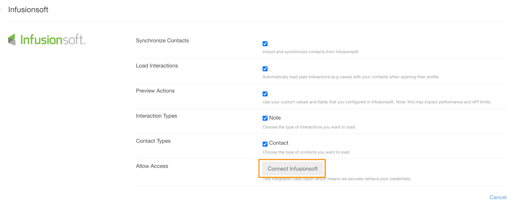516x209 pixels.
Task: Click the Contact Types label
Action: (x=153, y=141)
